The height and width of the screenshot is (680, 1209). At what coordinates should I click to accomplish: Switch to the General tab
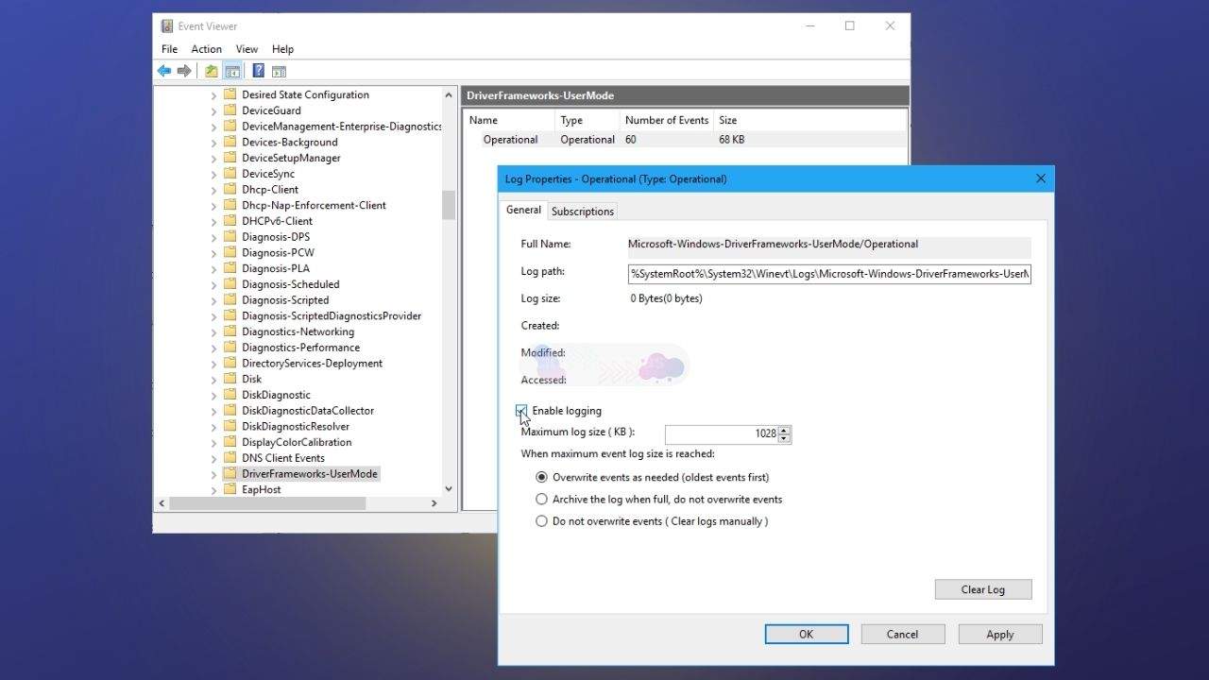click(523, 210)
